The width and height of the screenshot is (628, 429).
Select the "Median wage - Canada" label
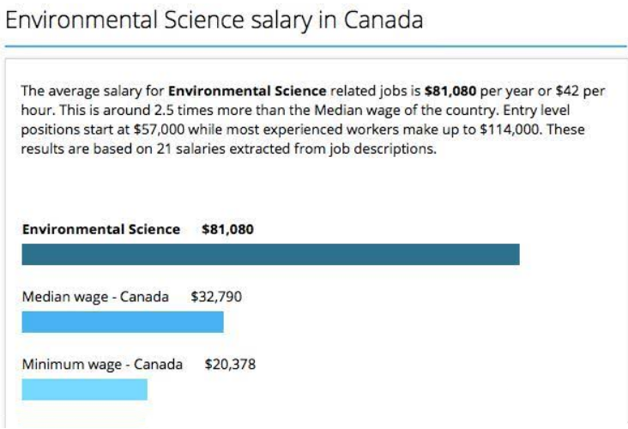pos(96,297)
